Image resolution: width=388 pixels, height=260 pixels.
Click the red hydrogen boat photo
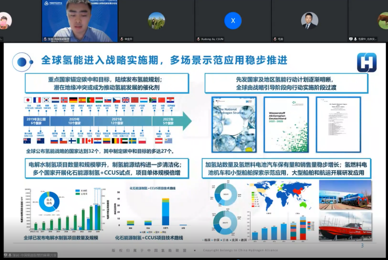pyautogui.click(x=345, y=226)
